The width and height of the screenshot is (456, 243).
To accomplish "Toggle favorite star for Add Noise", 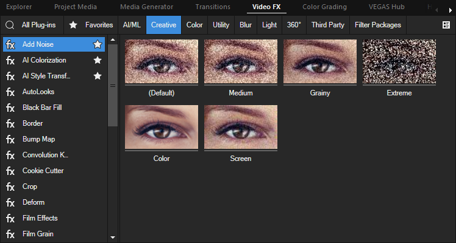I will [x=97, y=44].
